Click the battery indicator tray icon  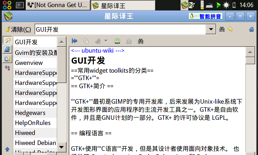click(234, 5)
